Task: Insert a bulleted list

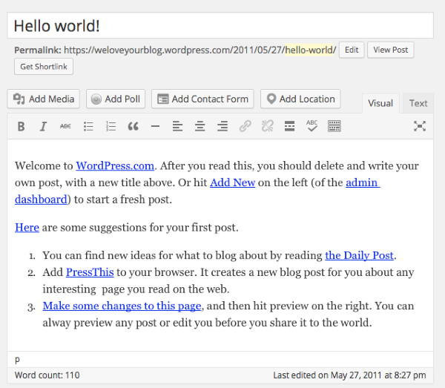Action: tap(89, 127)
